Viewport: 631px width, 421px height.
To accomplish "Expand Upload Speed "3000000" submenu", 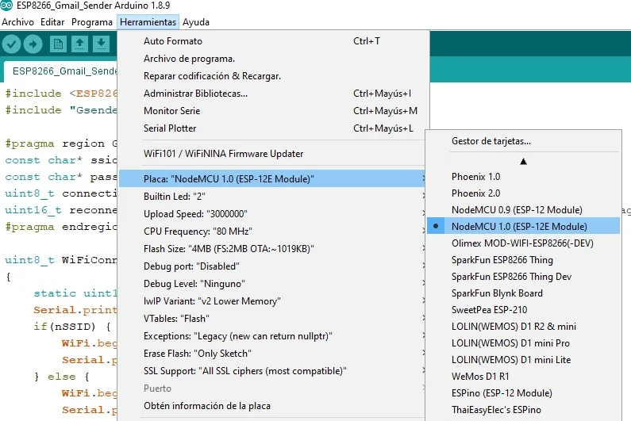I will click(272, 213).
